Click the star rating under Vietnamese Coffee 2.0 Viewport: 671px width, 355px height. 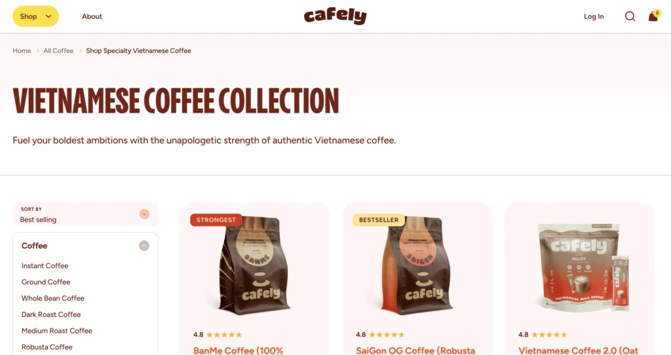(x=543, y=335)
